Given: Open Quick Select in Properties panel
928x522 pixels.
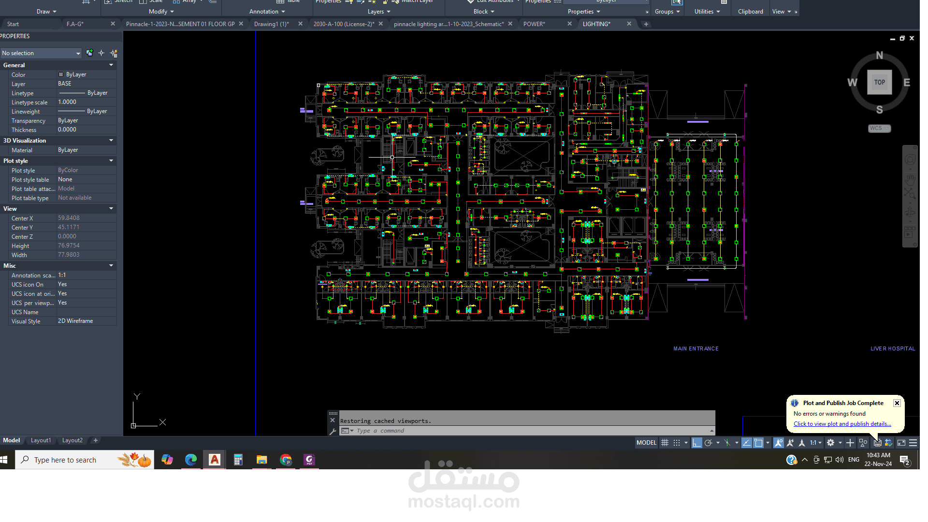Looking at the screenshot, I should [x=114, y=53].
